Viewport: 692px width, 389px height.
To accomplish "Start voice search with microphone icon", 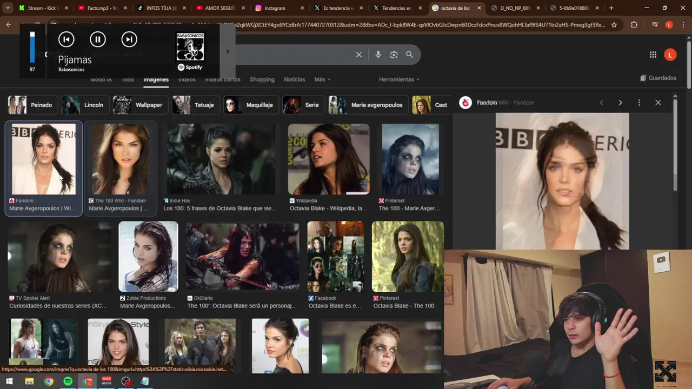I will coord(378,55).
